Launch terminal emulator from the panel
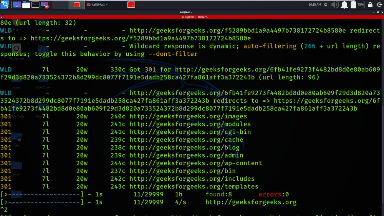 (35, 5)
